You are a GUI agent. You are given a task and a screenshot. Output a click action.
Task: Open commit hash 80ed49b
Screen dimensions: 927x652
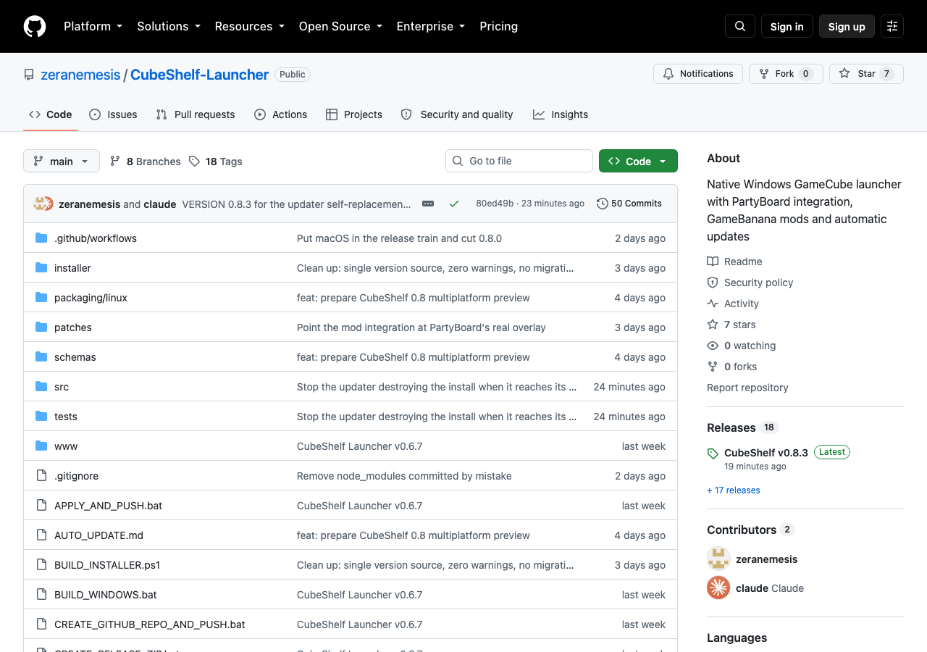tap(495, 204)
